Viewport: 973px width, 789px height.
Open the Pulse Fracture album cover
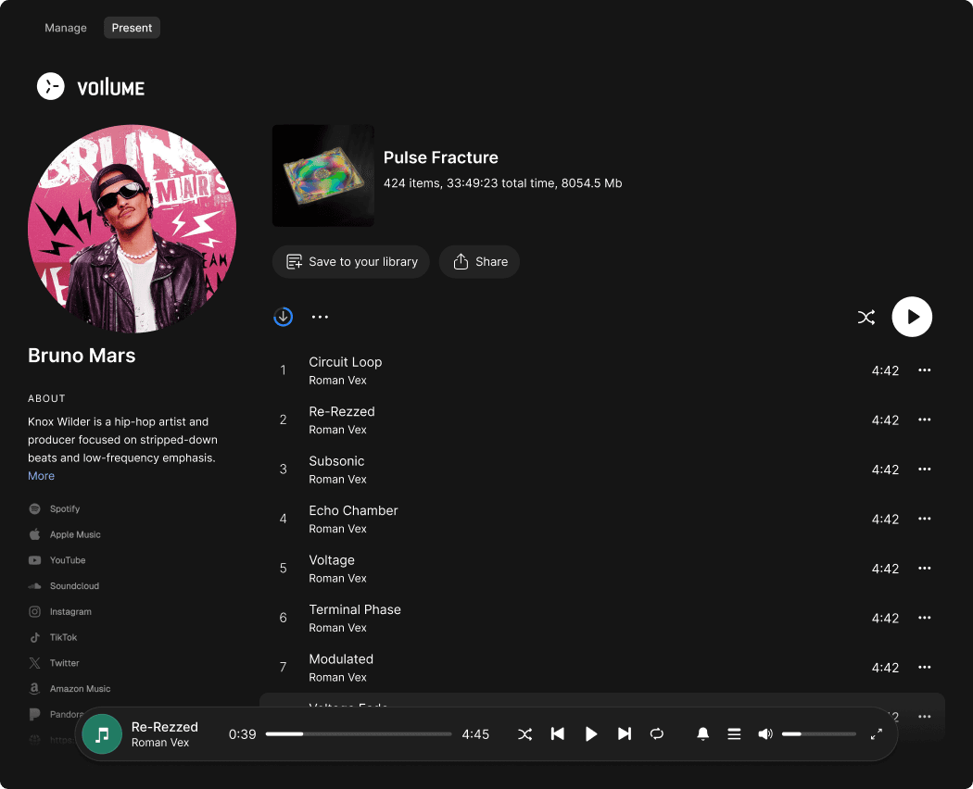click(322, 176)
